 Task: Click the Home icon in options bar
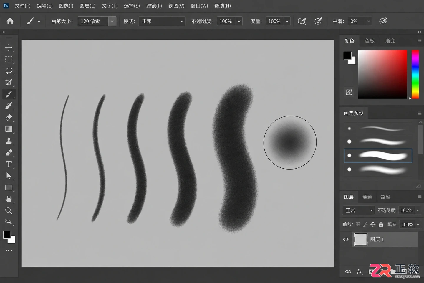[x=10, y=21]
